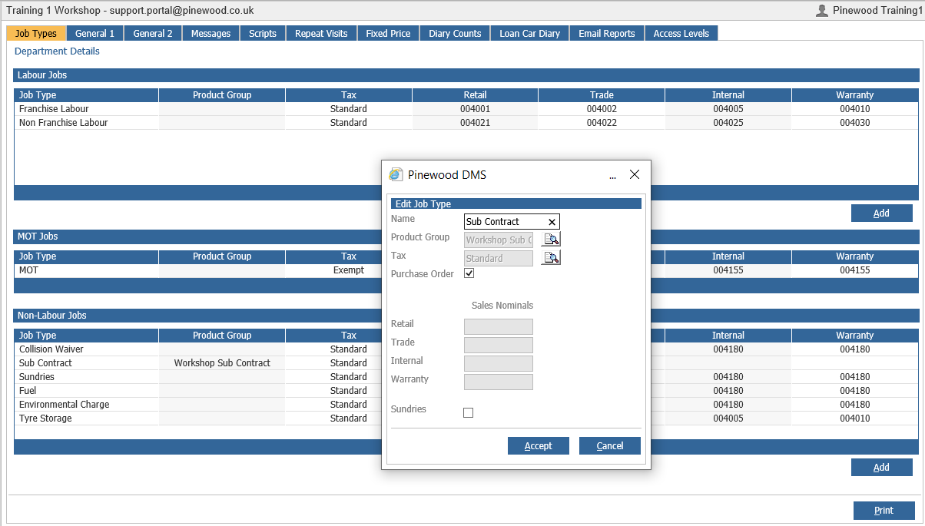Switch to the General 2 tab

153,33
